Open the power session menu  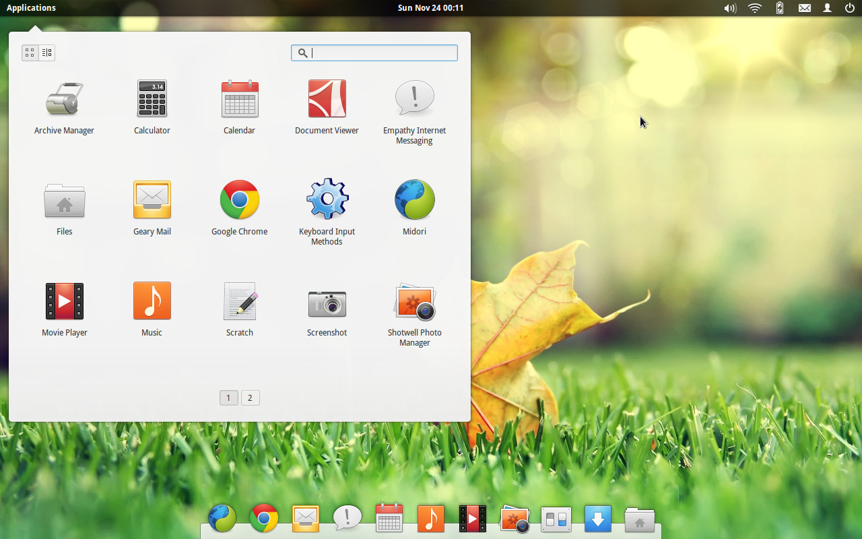click(x=850, y=8)
